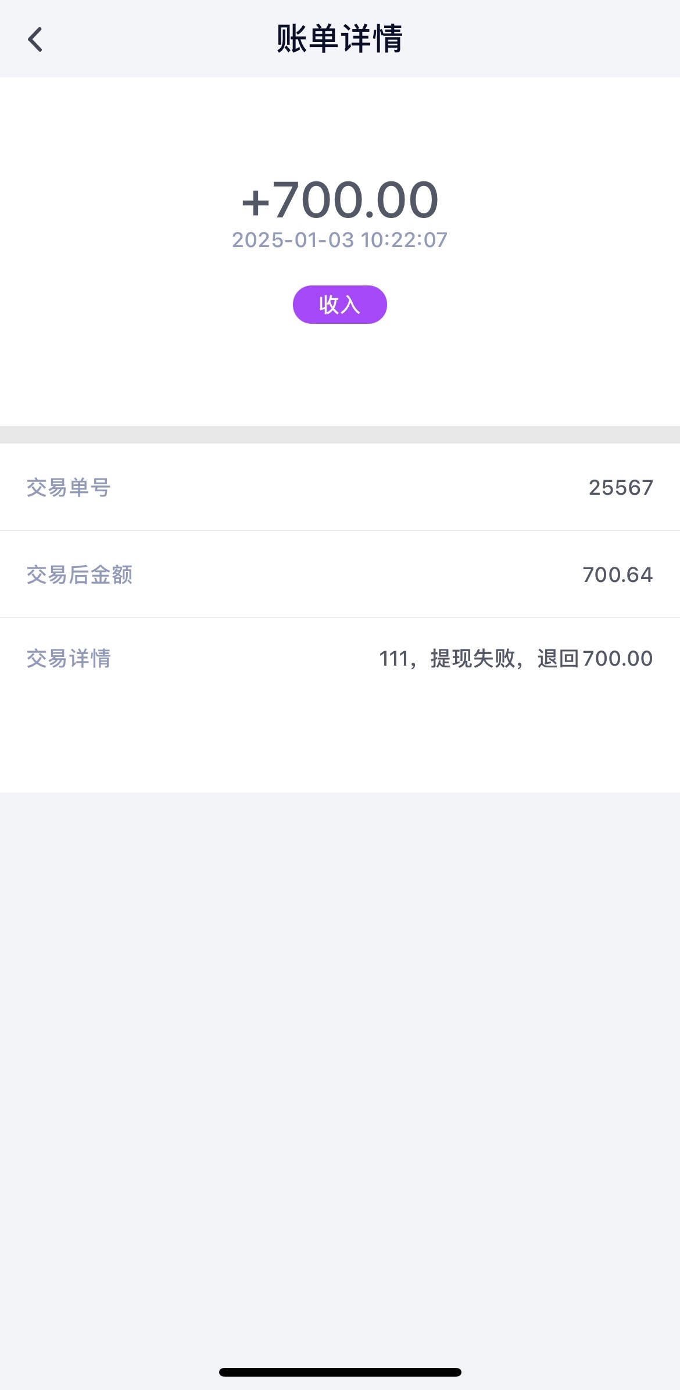Tap the +700.00 amount

[339, 201]
